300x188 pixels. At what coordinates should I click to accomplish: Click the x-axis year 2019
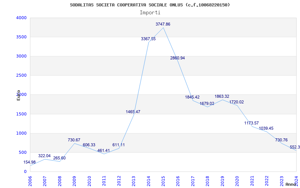click(x=222, y=181)
